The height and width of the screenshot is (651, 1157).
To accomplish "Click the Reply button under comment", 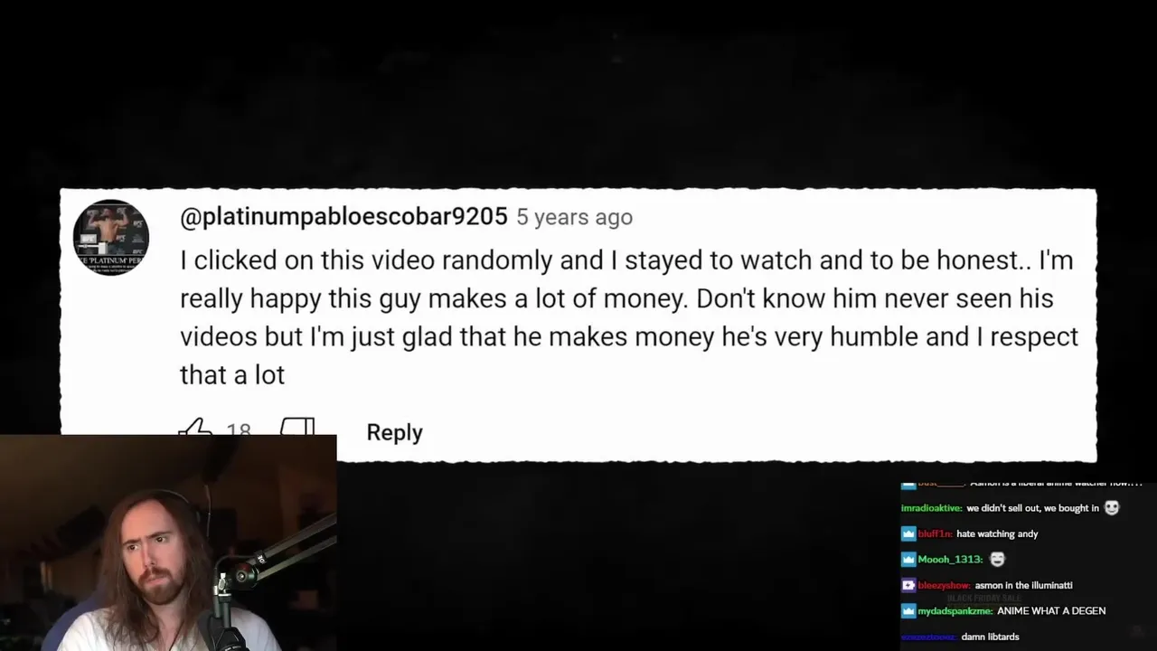I will [x=394, y=432].
